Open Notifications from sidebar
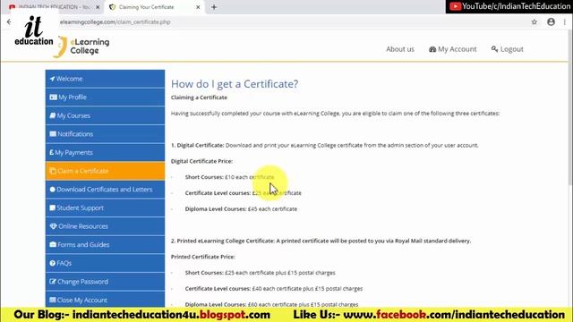 105,134
